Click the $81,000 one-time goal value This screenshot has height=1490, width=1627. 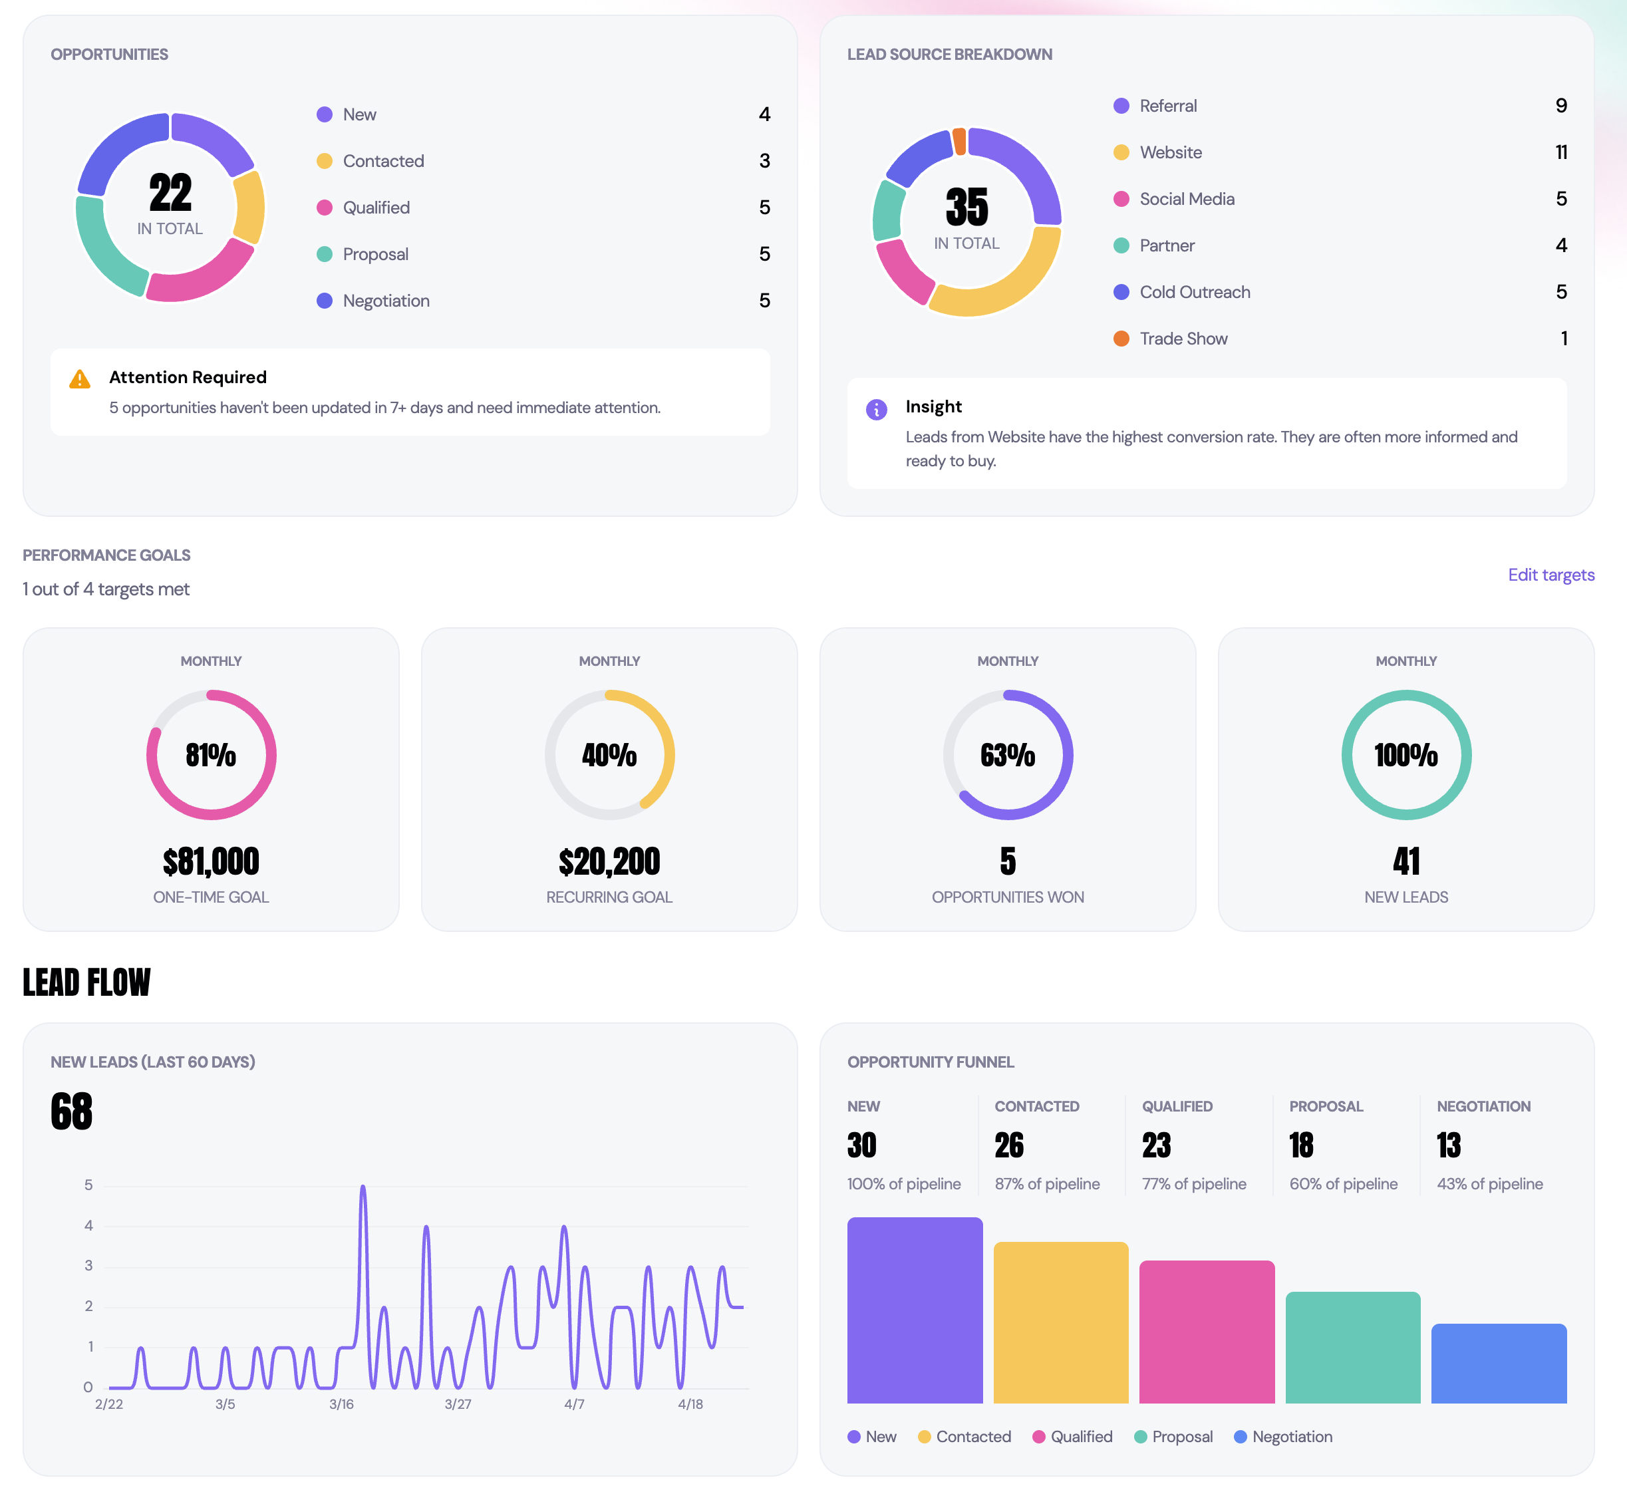click(211, 861)
